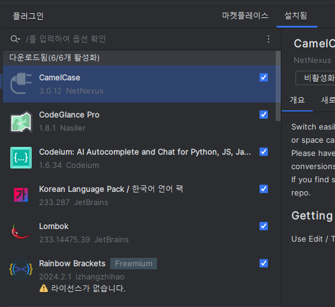
Task: Click the CodeGlance Pro map icon
Action: 21,122
